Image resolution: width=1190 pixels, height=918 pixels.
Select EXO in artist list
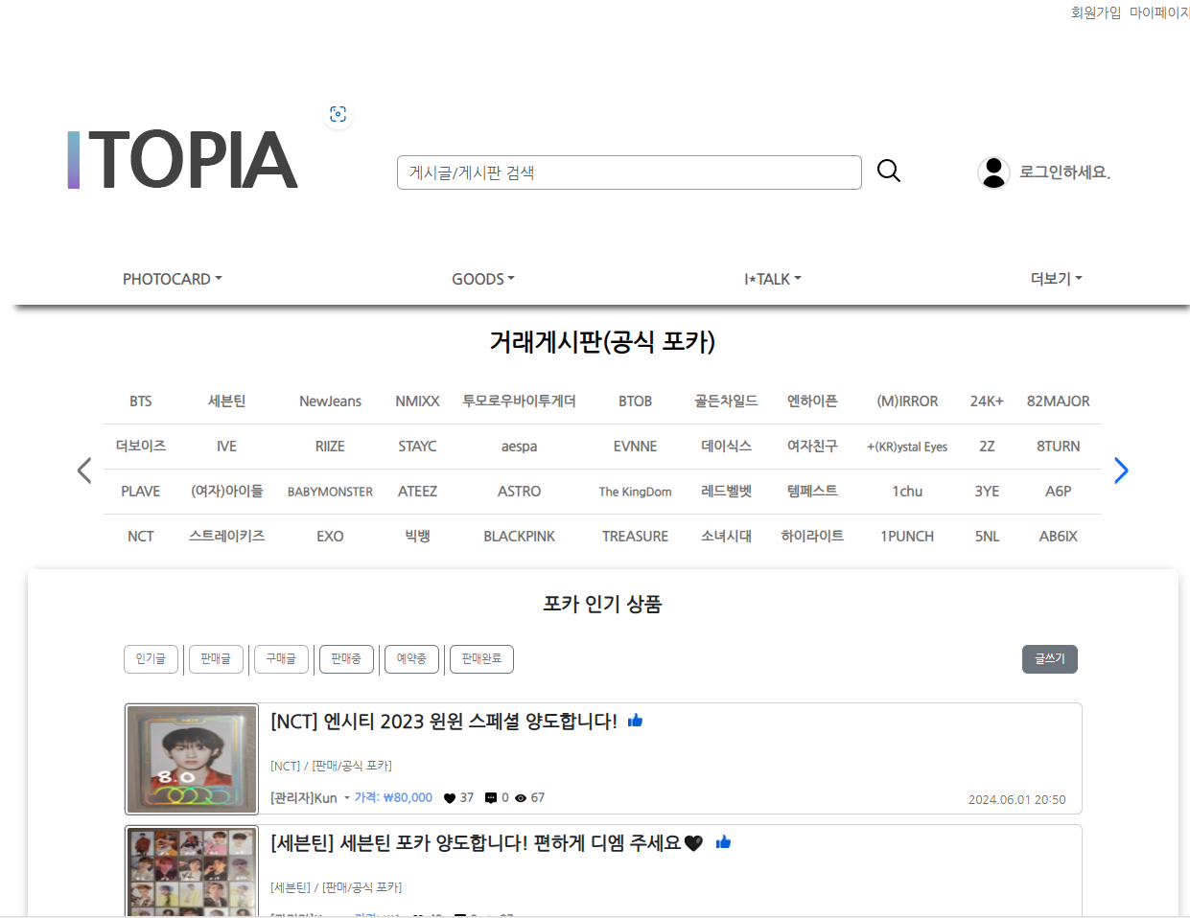330,537
